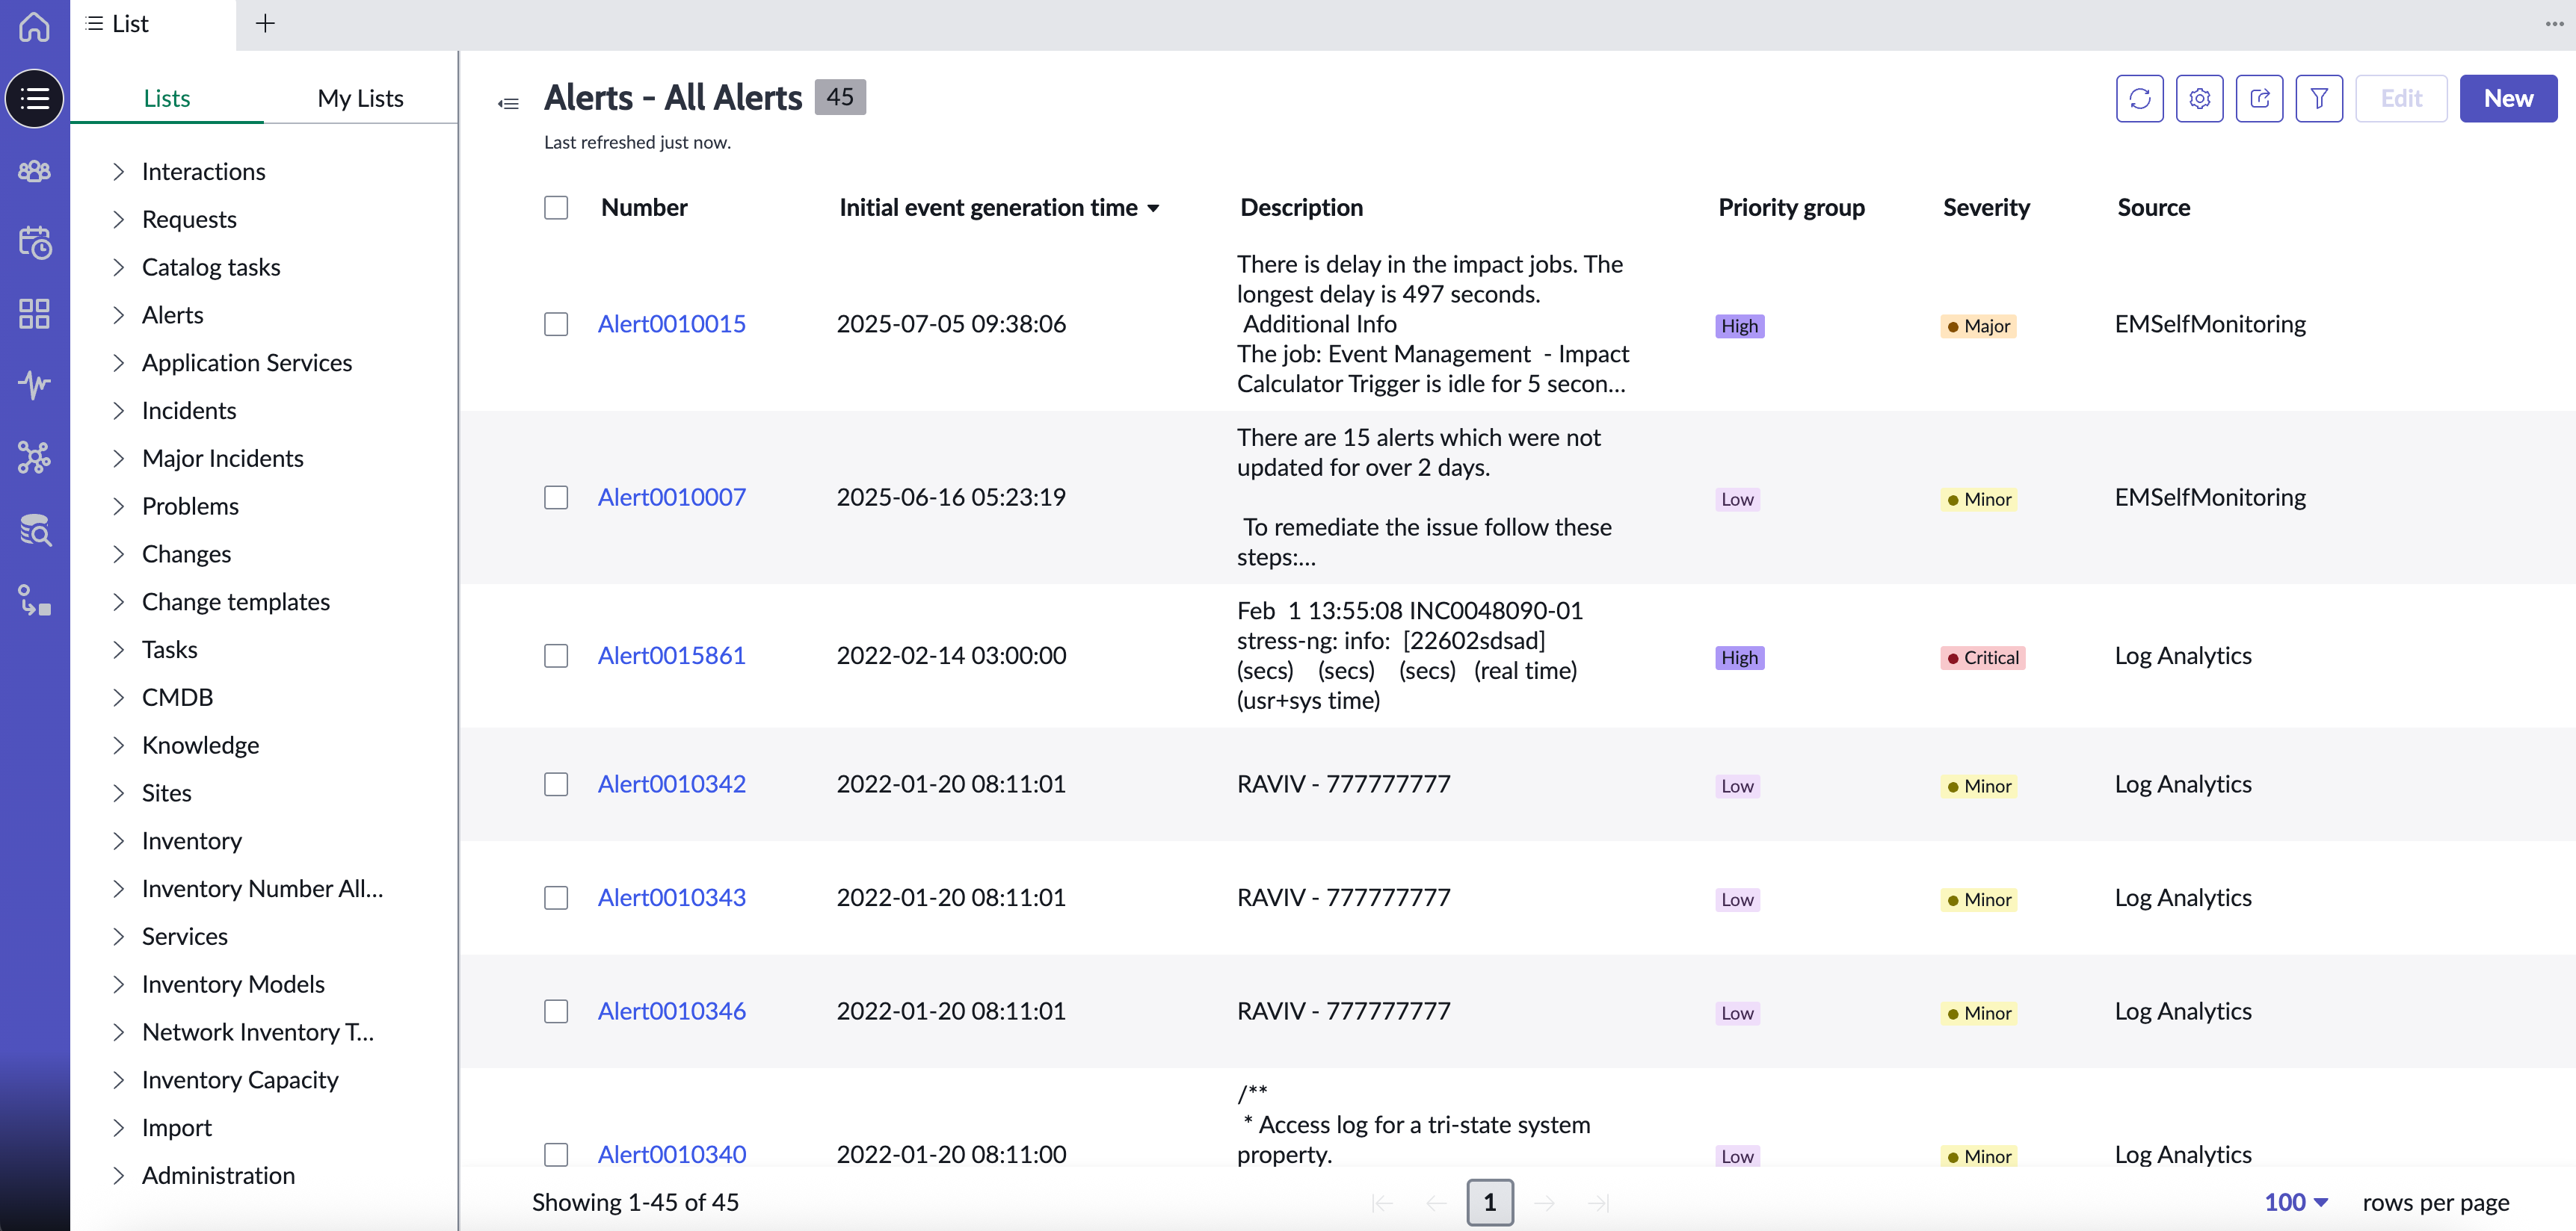This screenshot has height=1231, width=2576.
Task: Select the Alert0010342 row checkbox
Action: (x=556, y=784)
